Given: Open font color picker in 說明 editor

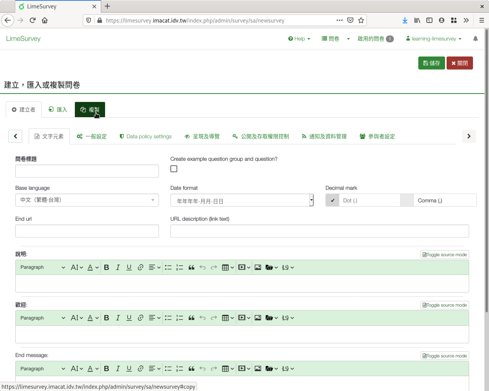Looking at the screenshot, I should (93, 267).
